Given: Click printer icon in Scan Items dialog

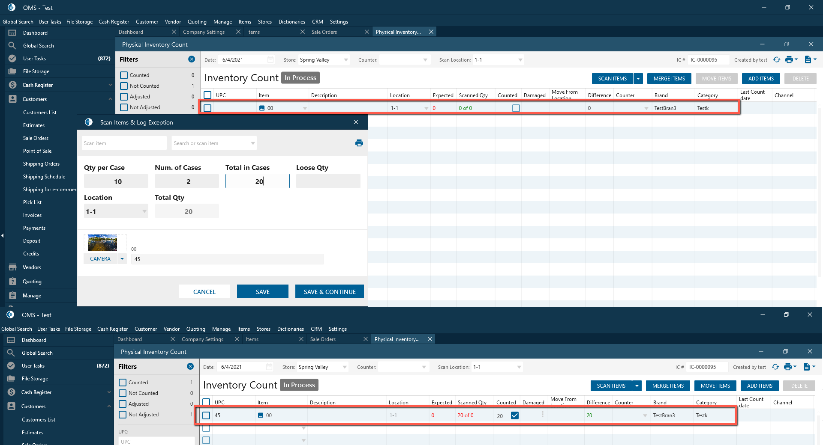Looking at the screenshot, I should point(359,143).
